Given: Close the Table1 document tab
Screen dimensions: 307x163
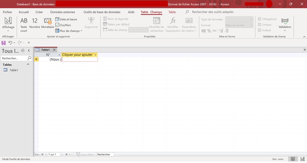Looking at the screenshot, I should (54, 50).
